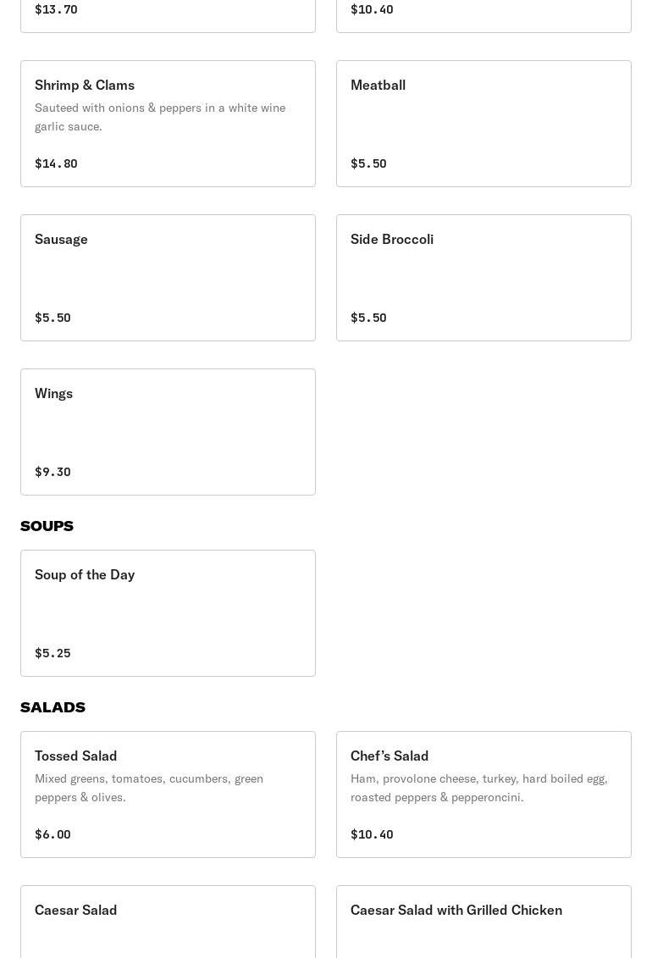Click the Caesar Salad title
The height and width of the screenshot is (958, 652).
click(76, 910)
